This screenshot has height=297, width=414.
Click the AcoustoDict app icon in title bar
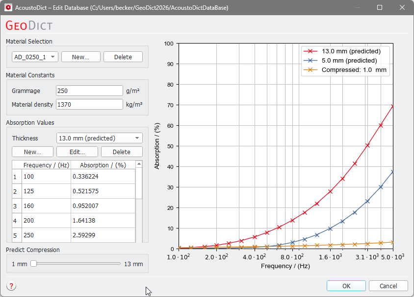(x=8, y=8)
